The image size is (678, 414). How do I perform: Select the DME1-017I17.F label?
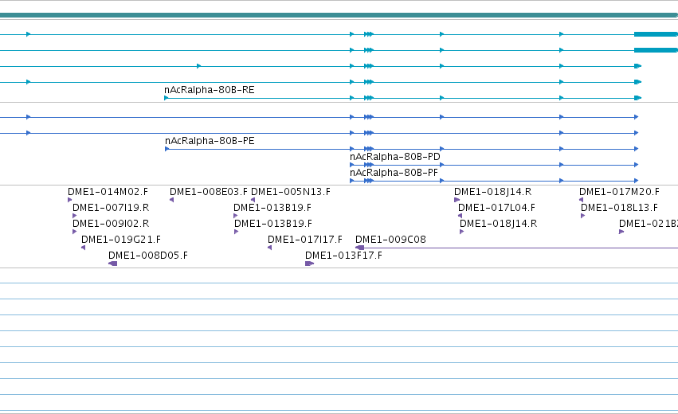305,240
